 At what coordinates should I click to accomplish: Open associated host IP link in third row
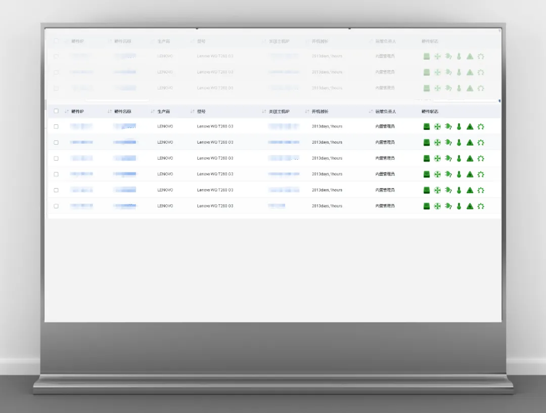pos(284,158)
